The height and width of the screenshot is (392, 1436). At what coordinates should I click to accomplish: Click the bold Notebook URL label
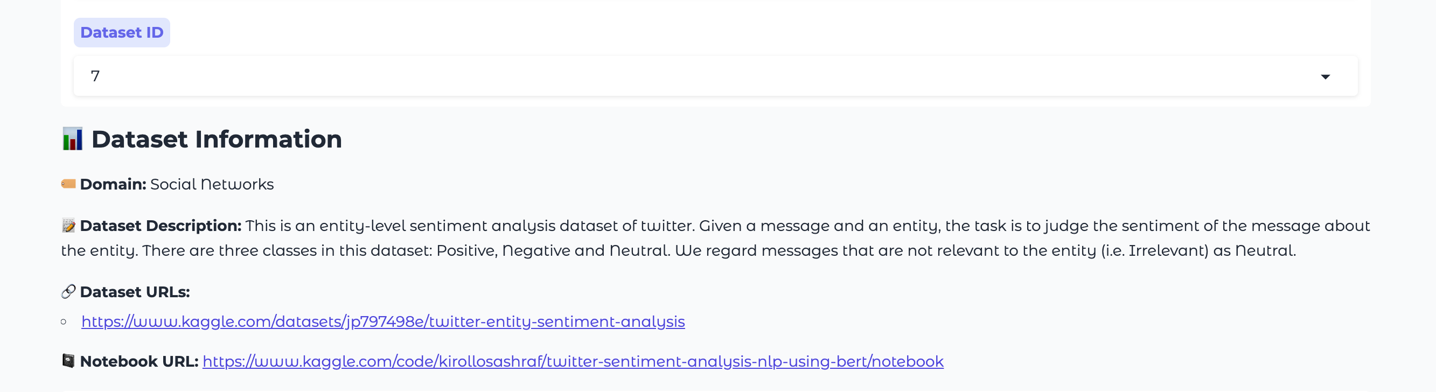coord(139,361)
